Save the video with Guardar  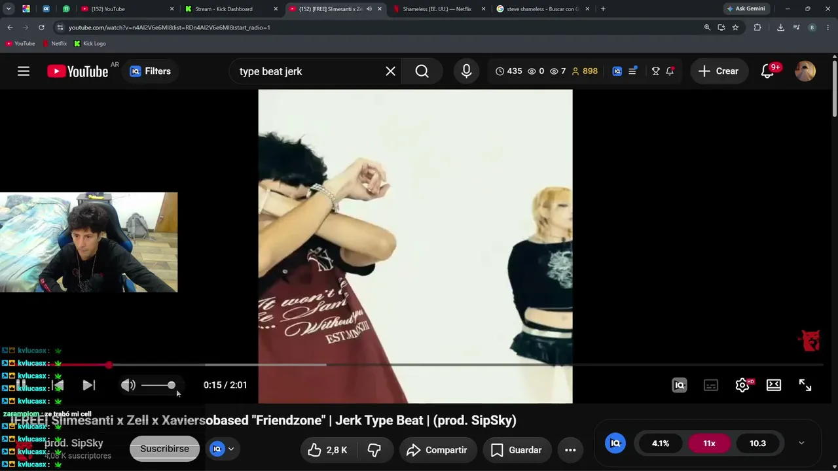click(517, 450)
